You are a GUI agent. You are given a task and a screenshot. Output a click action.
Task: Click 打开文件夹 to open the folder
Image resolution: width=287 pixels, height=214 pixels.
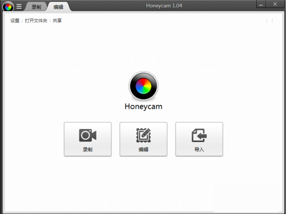[x=36, y=21]
